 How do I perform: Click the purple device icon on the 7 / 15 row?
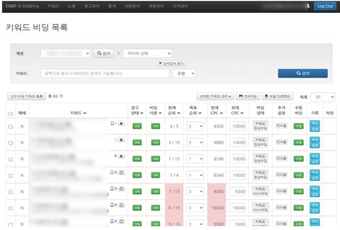point(112,189)
